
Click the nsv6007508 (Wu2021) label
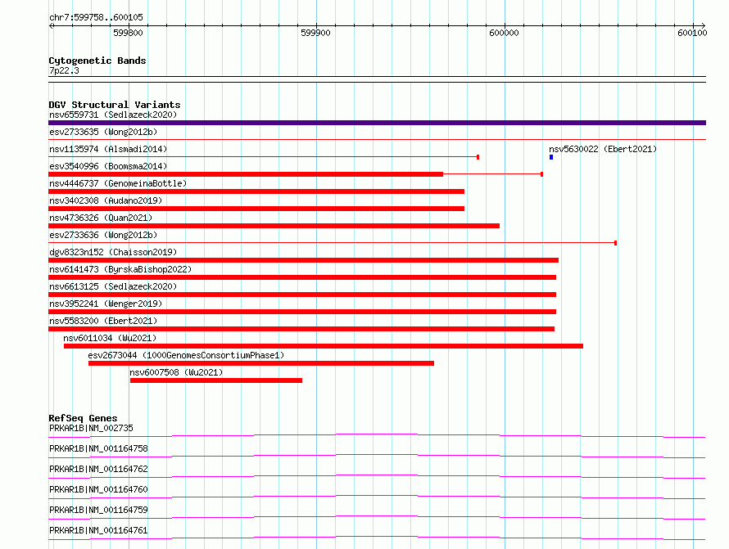tap(176, 372)
